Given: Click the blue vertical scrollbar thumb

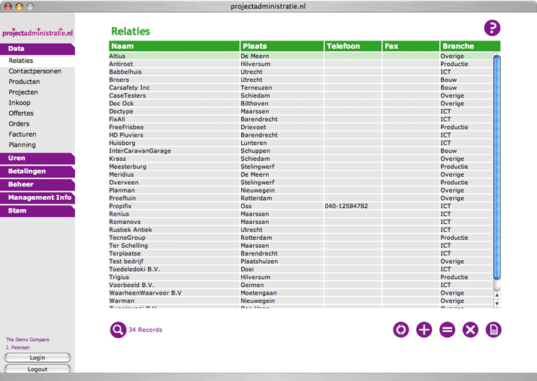Looking at the screenshot, I should click(497, 167).
